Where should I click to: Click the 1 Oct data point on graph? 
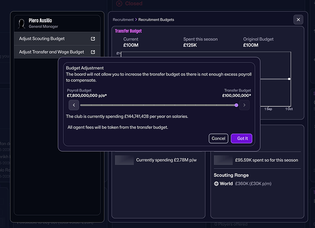(x=289, y=79)
